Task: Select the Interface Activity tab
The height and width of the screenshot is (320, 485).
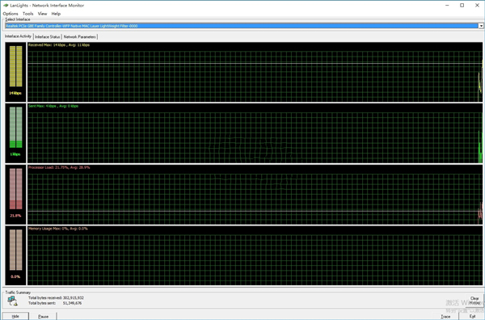Action: click(18, 36)
